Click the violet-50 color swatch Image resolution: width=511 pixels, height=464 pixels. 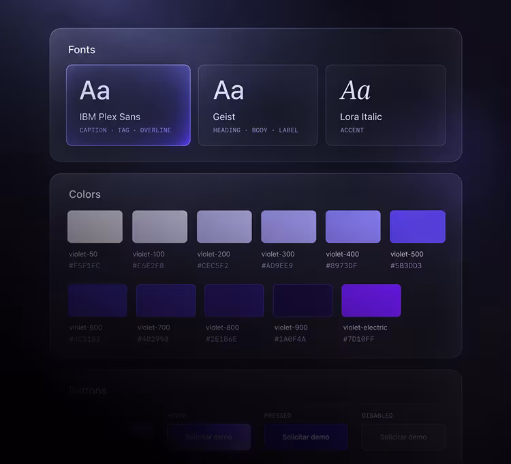[x=95, y=227]
